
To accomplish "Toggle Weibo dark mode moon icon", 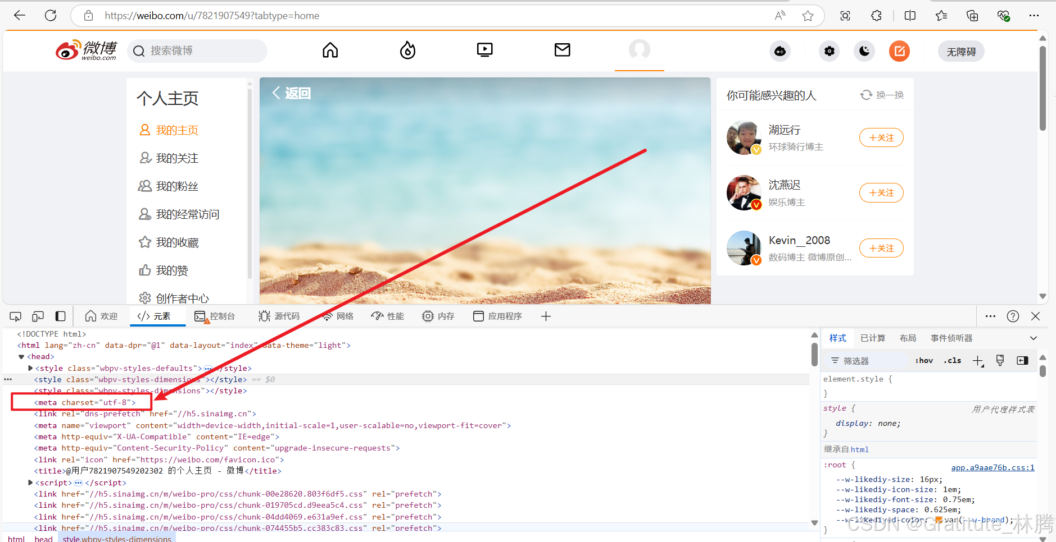I will click(864, 51).
